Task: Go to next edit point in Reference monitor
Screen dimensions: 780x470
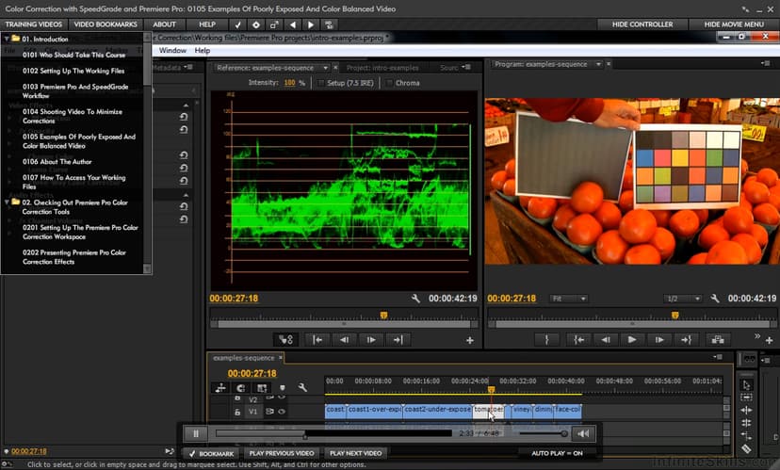Action: tap(398, 340)
